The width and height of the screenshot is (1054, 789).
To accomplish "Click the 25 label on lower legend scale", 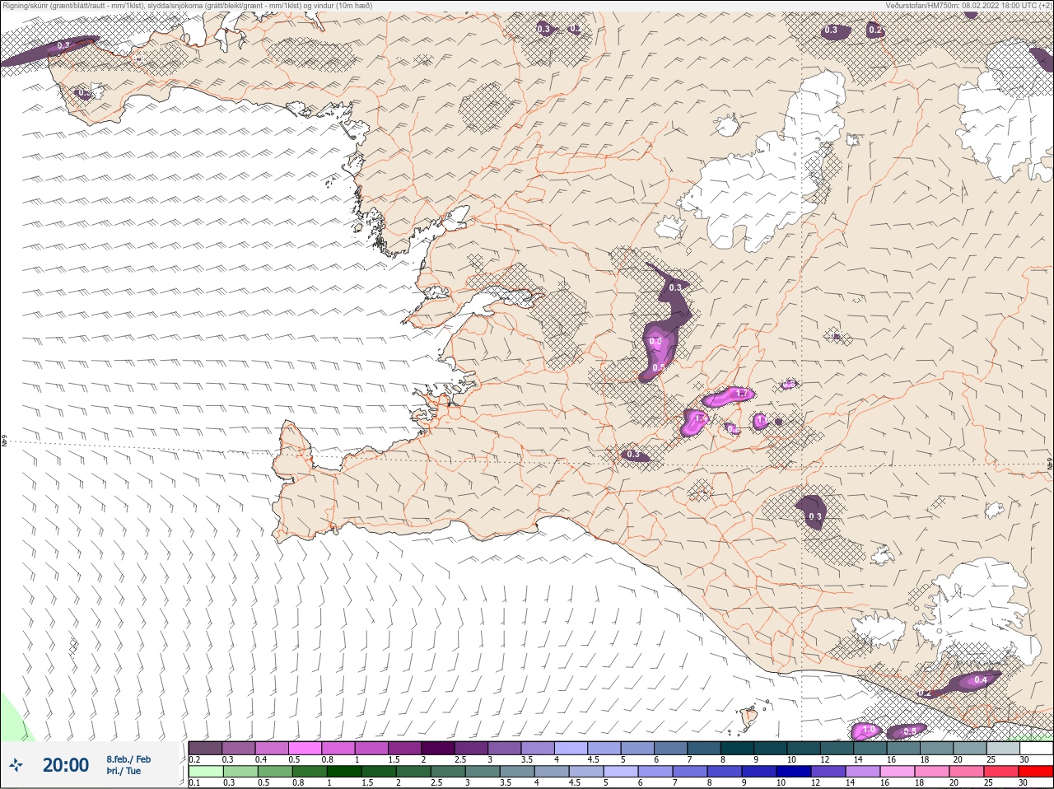I will pos(988,783).
